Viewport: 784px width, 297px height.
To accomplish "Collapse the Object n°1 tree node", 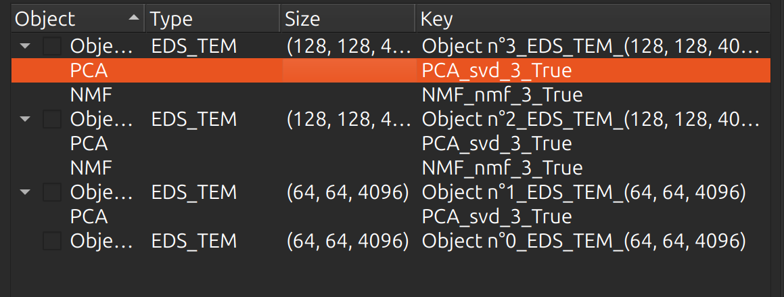I will click(x=26, y=192).
